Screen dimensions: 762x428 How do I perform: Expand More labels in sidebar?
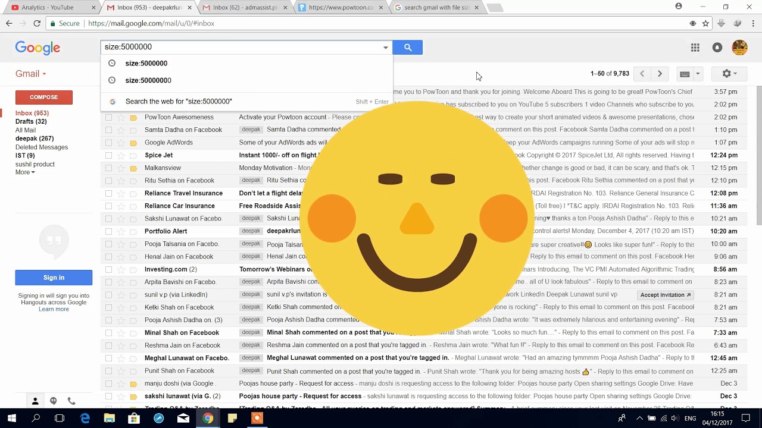click(25, 172)
